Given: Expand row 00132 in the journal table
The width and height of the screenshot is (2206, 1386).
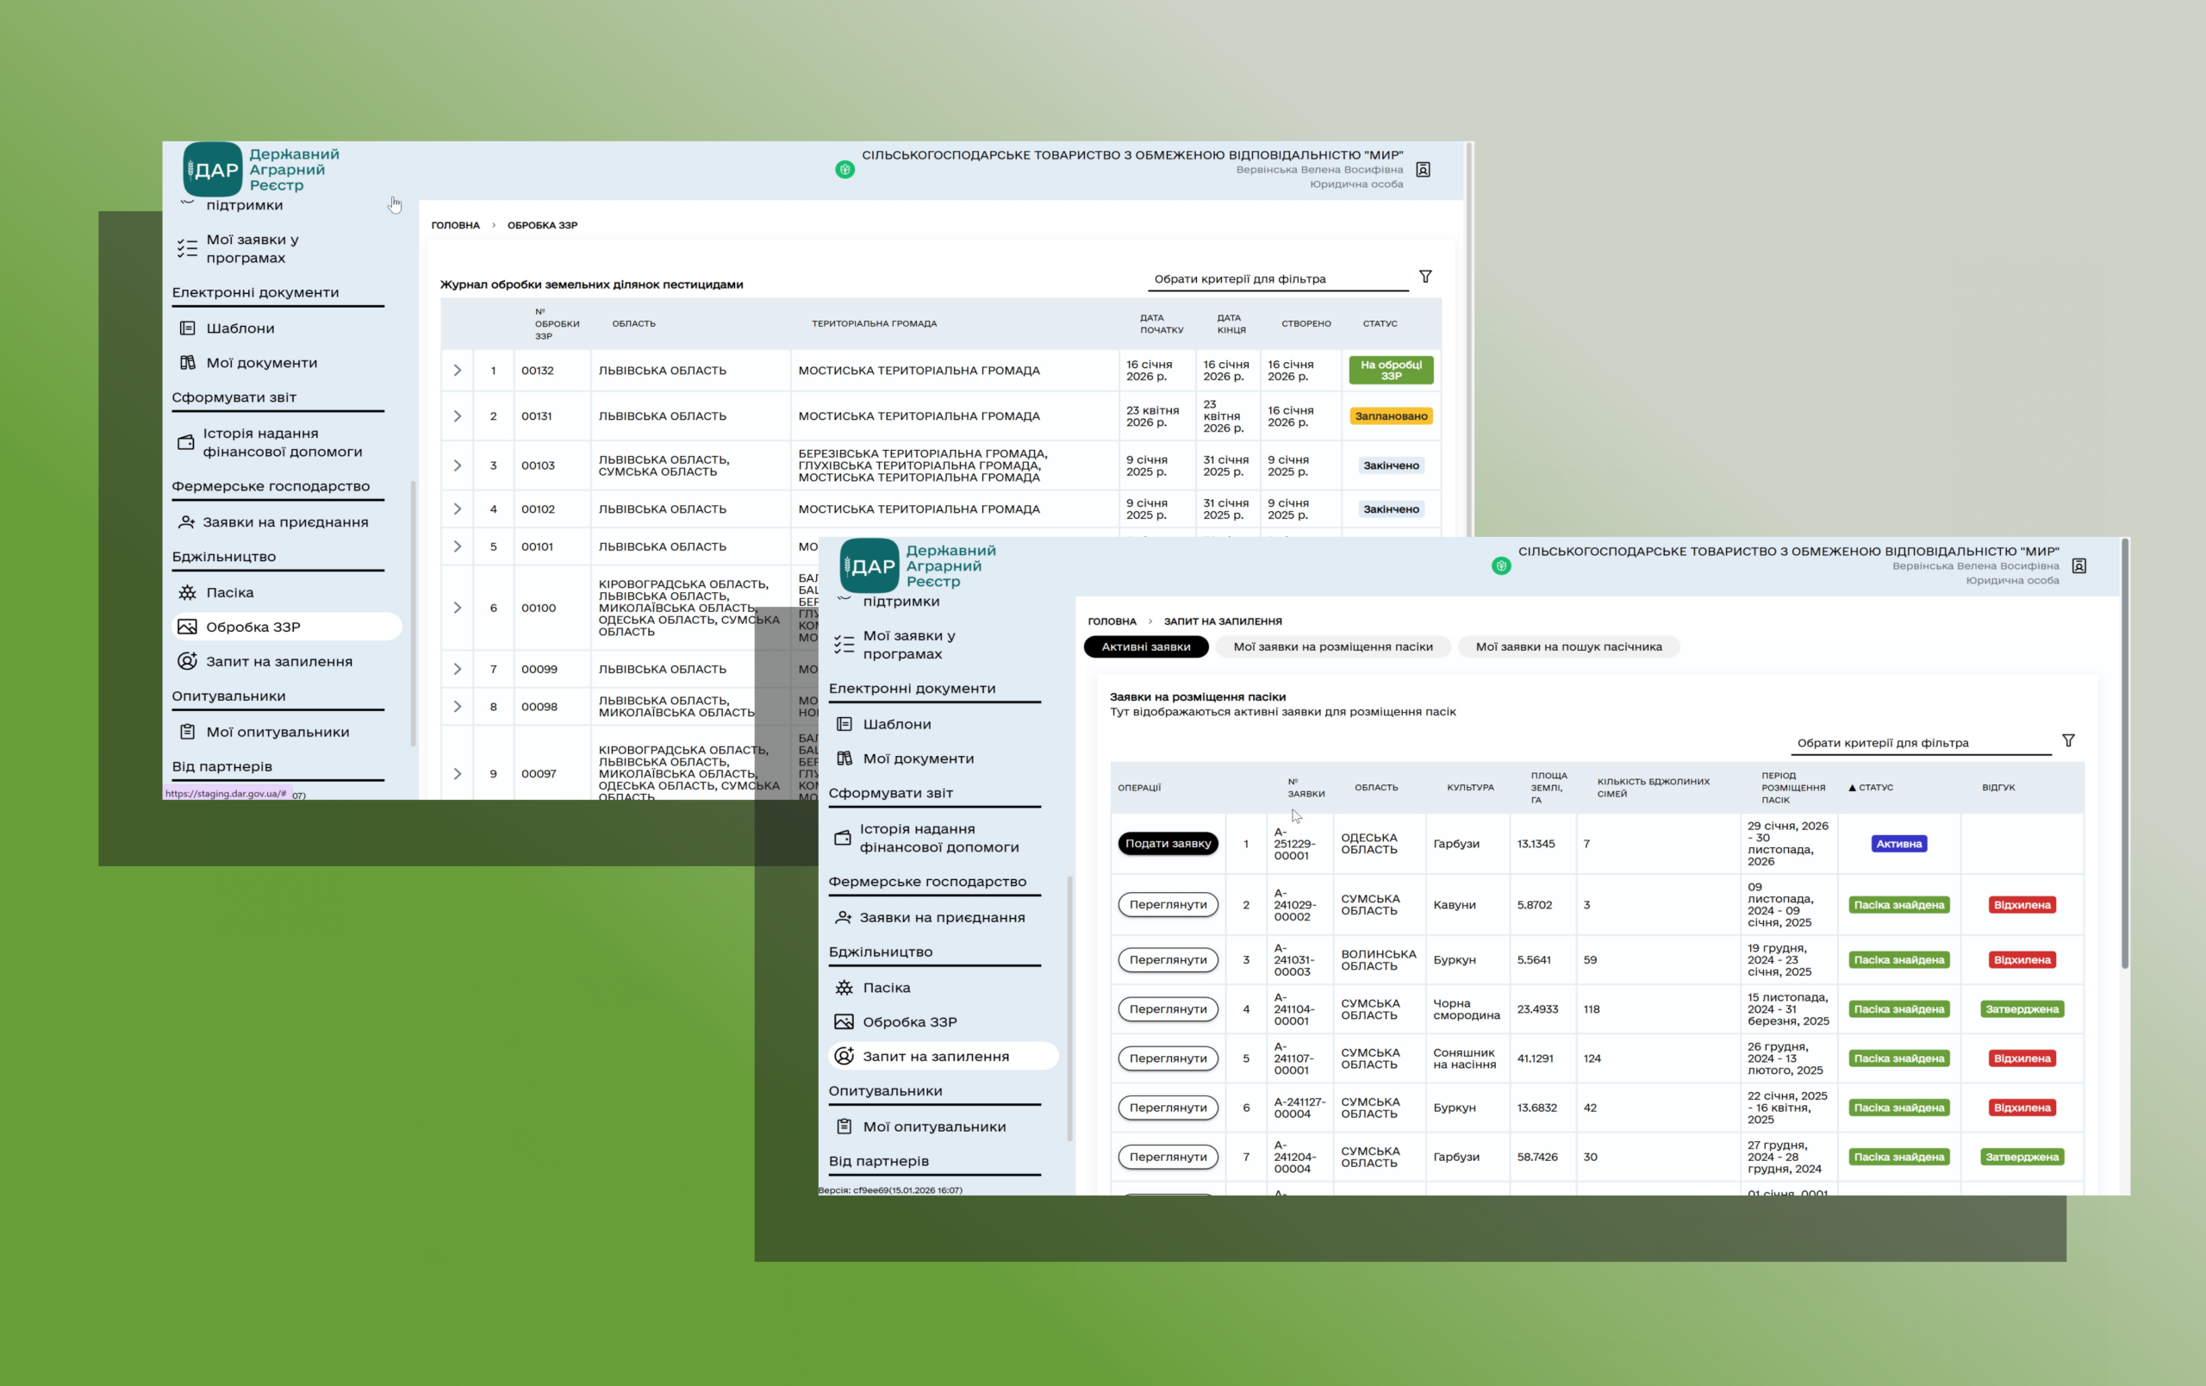Looking at the screenshot, I should click(457, 370).
